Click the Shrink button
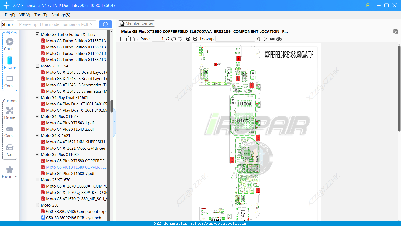 pyautogui.click(x=8, y=24)
